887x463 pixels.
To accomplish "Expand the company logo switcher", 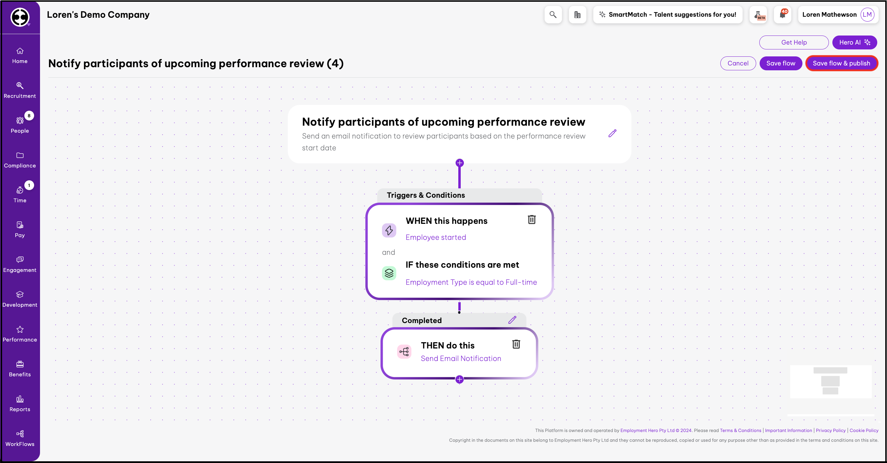I will 20,17.
